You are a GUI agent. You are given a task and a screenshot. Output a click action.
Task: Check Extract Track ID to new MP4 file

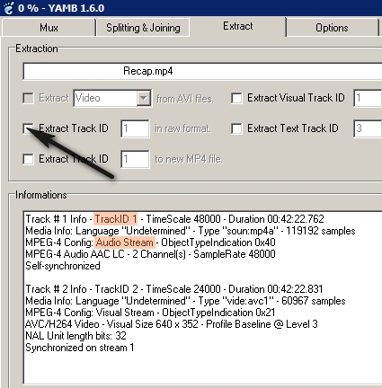tap(28, 159)
